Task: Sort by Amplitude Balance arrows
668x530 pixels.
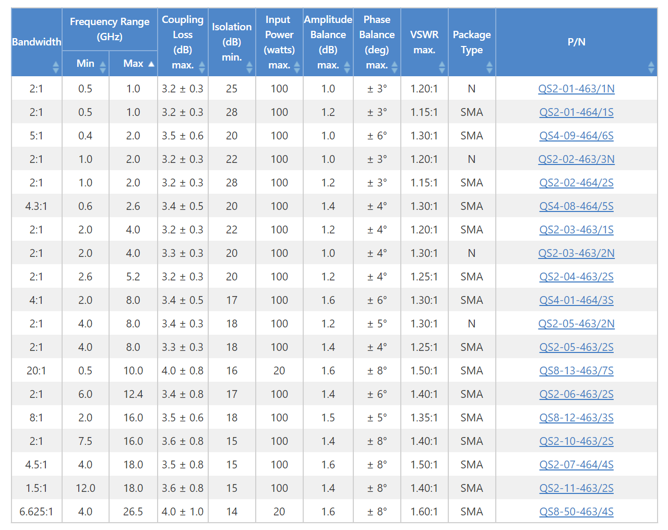Action: 347,67
